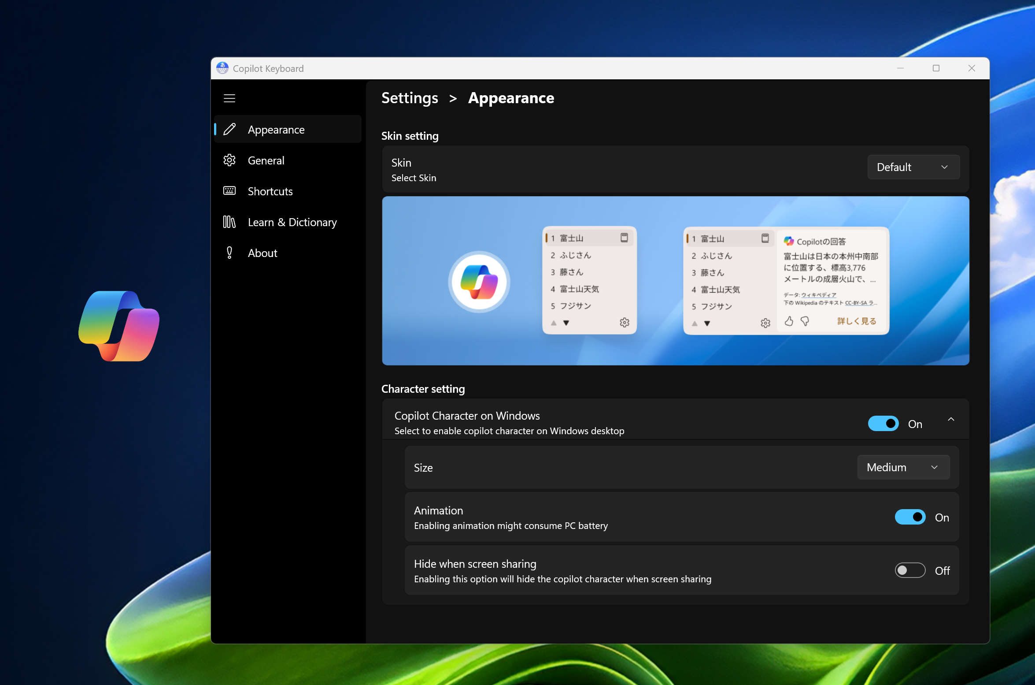Click the hamburger navigation menu icon
This screenshot has width=1035, height=685.
(x=229, y=98)
